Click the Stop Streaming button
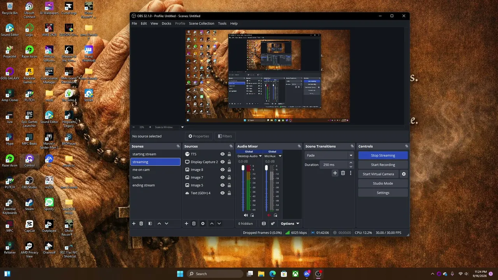498x280 pixels. [383, 156]
